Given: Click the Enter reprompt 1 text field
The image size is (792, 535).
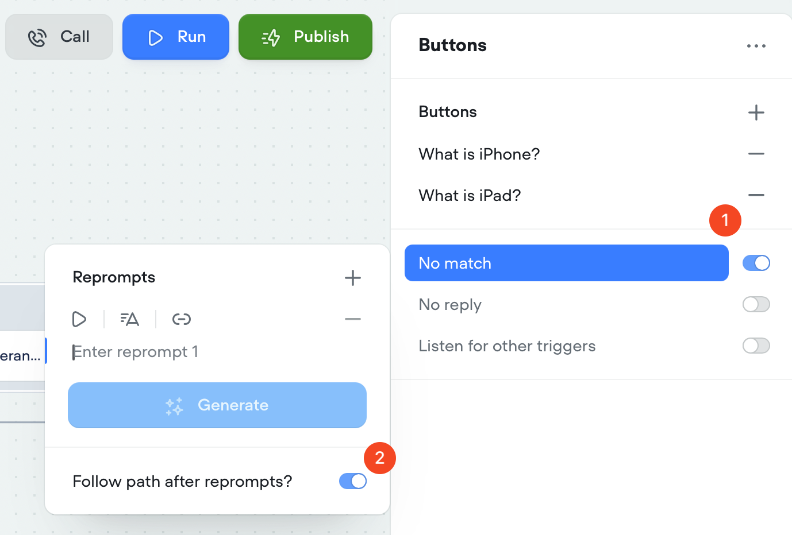Looking at the screenshot, I should coord(207,352).
